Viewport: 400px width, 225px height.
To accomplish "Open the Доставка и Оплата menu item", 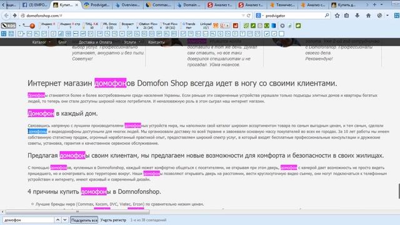I will click(95, 42).
